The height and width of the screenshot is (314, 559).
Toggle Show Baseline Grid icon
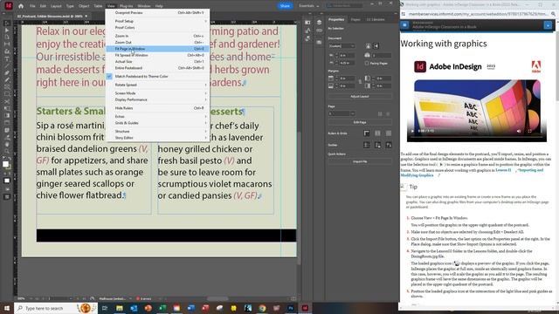tap(377, 133)
